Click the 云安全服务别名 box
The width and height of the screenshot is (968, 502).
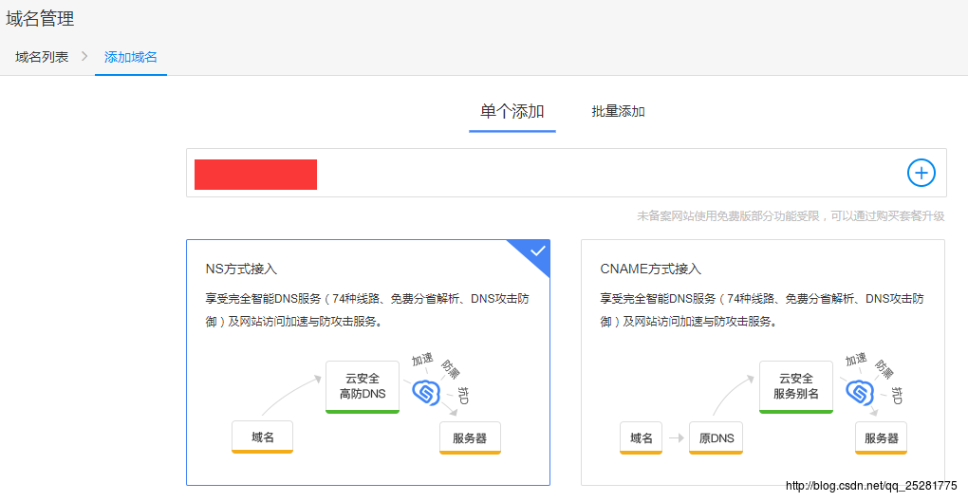pos(795,386)
